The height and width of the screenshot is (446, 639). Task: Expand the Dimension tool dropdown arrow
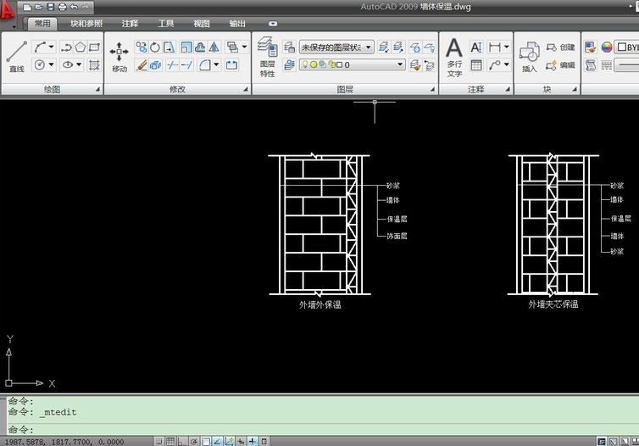click(507, 47)
